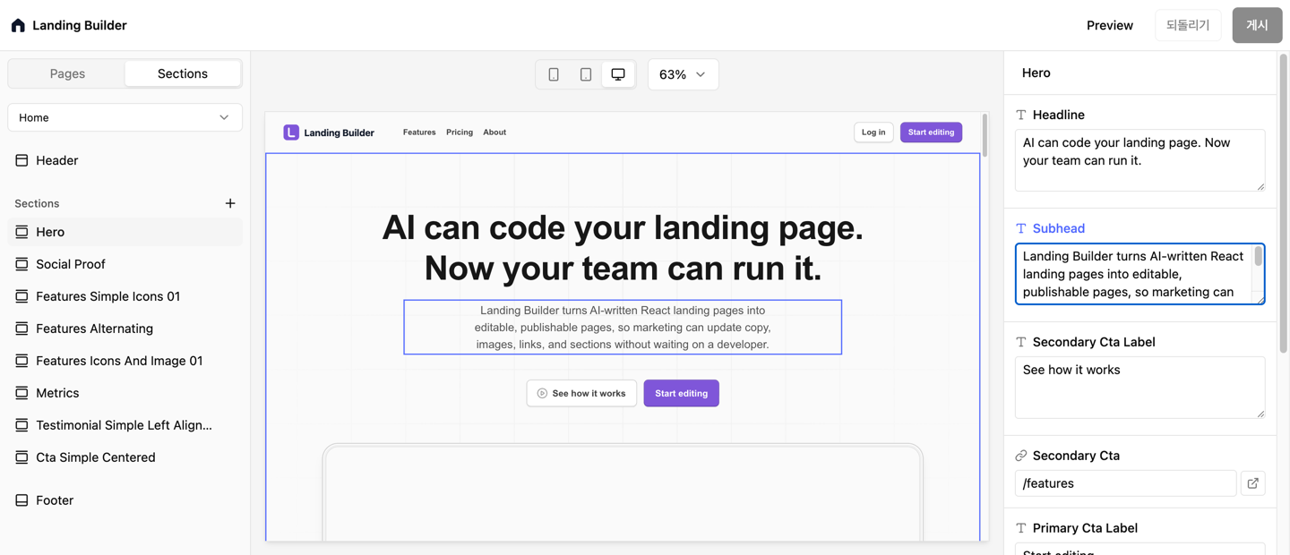Screen dimensions: 1290x555
Task: Click the Metrics row icon
Action: pos(21,393)
